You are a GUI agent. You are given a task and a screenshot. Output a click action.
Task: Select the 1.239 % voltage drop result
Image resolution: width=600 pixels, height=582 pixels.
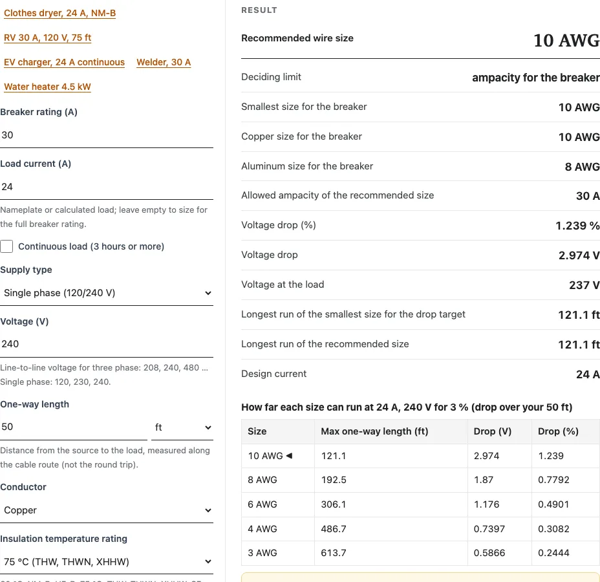click(x=577, y=226)
